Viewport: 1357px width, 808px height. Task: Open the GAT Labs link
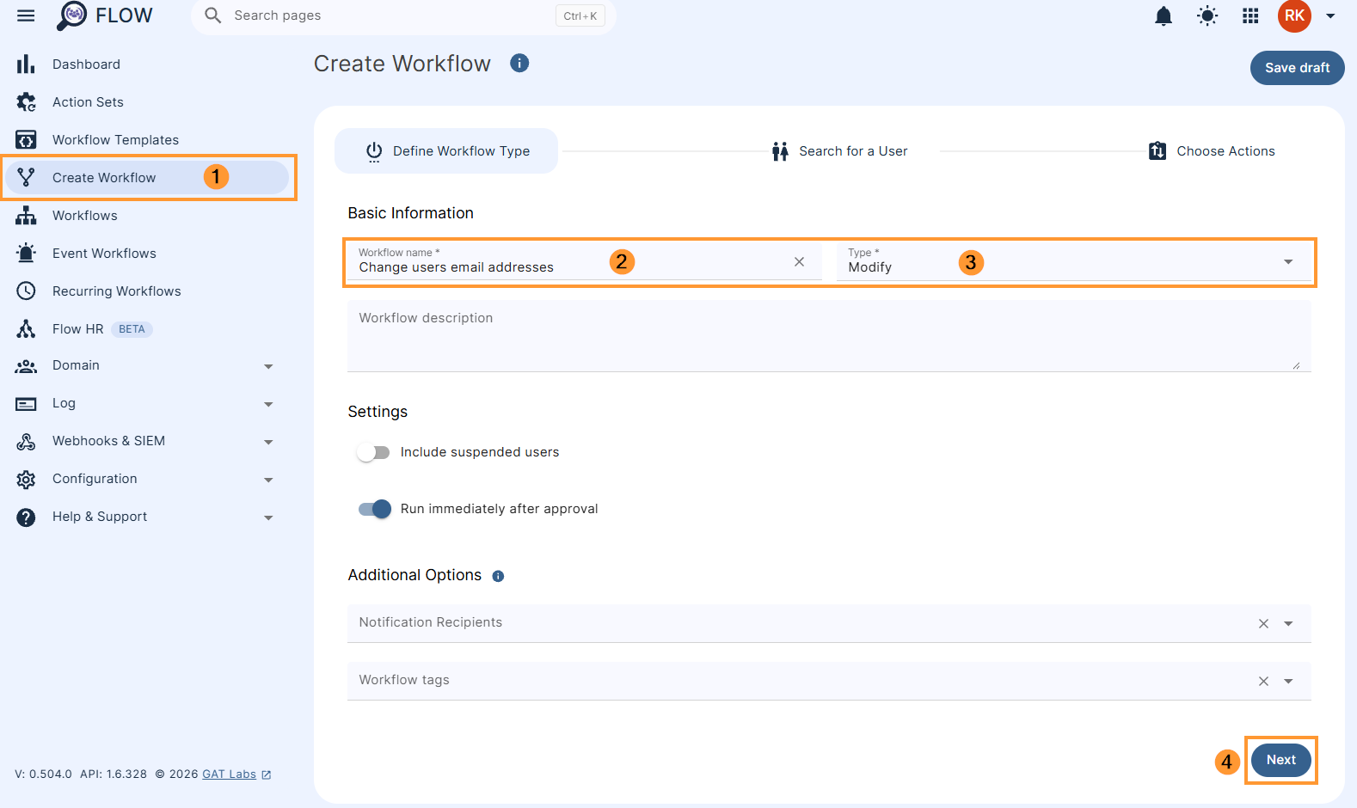tap(229, 774)
